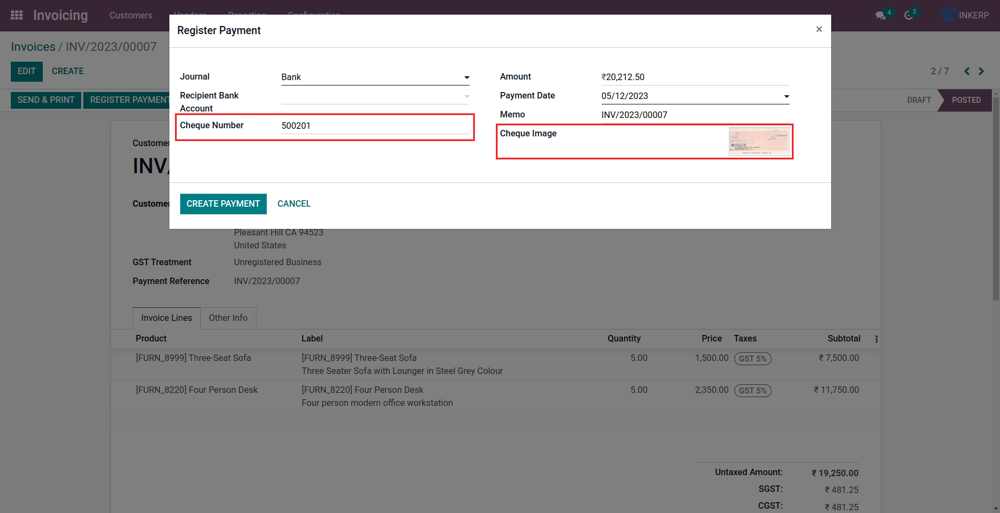The height and width of the screenshot is (513, 1000).
Task: Click the Quantity column header
Action: point(624,338)
